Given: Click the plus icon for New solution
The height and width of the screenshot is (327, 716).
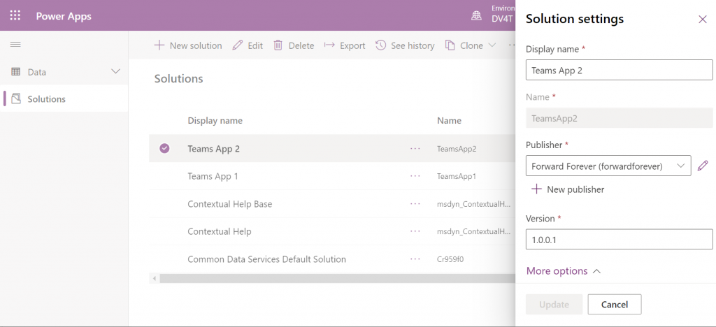Looking at the screenshot, I should point(159,45).
